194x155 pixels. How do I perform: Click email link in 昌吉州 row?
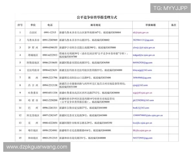tap(140, 85)
